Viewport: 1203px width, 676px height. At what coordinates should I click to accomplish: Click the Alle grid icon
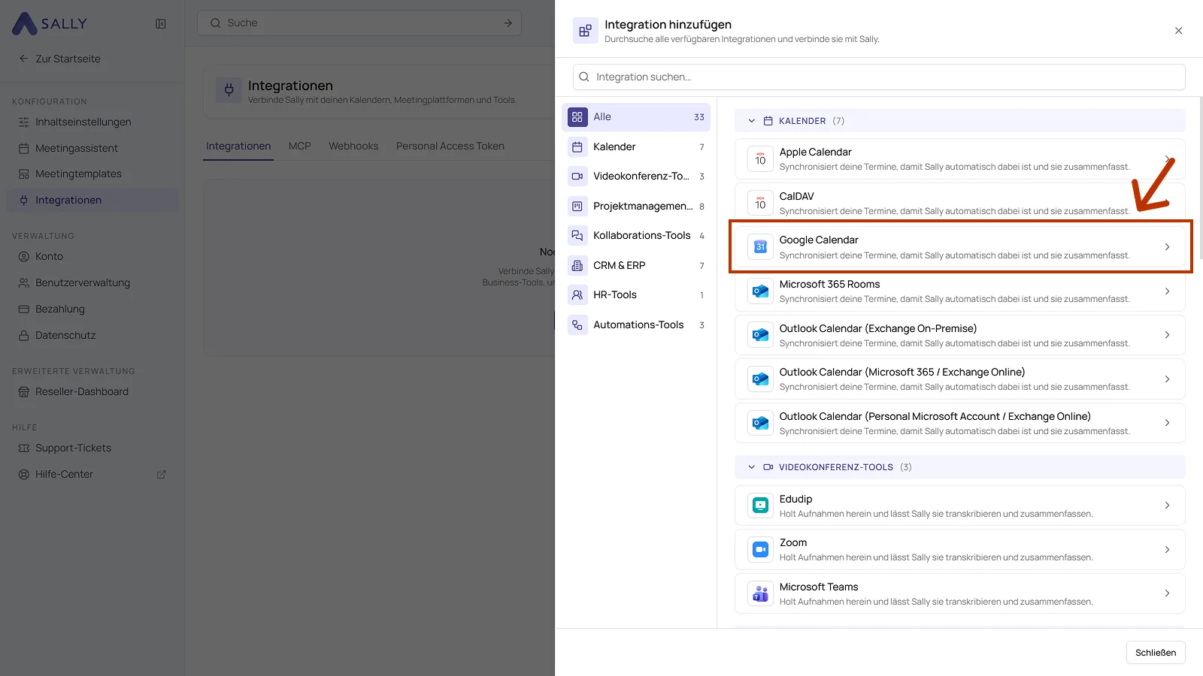[577, 117]
